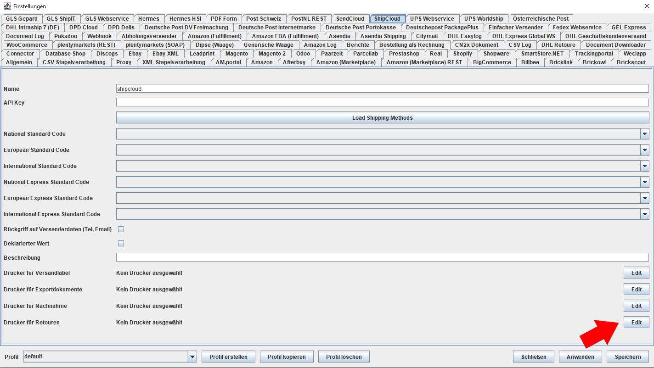Open the GEL Express tab
The image size is (654, 368).
(x=629, y=28)
